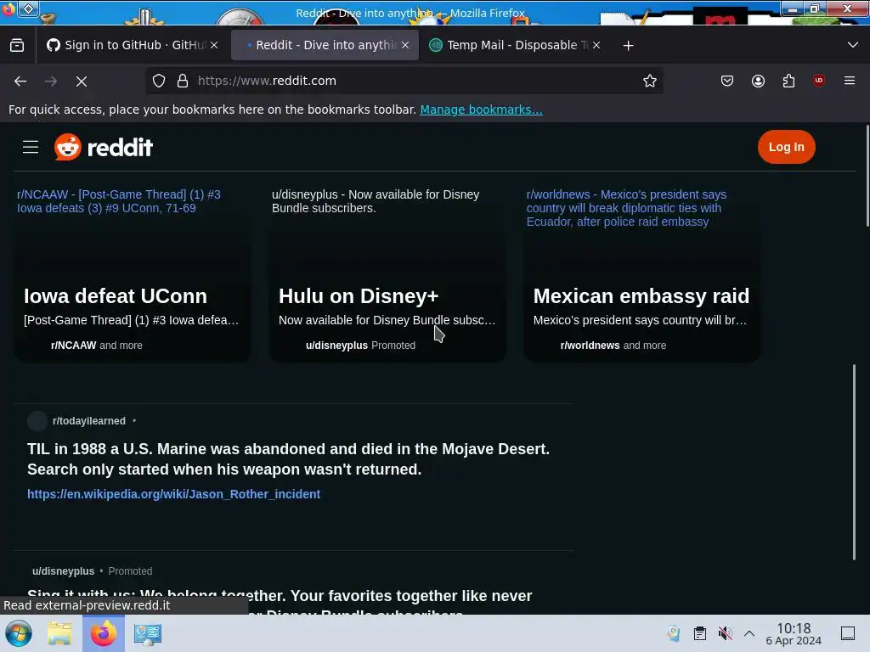This screenshot has height=652, width=870.
Task: Open taskbar clock and date
Action: [x=794, y=633]
